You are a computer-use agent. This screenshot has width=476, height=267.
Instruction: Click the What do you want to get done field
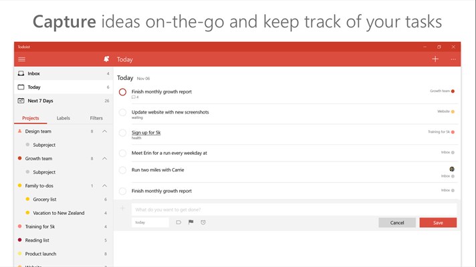[294, 210]
